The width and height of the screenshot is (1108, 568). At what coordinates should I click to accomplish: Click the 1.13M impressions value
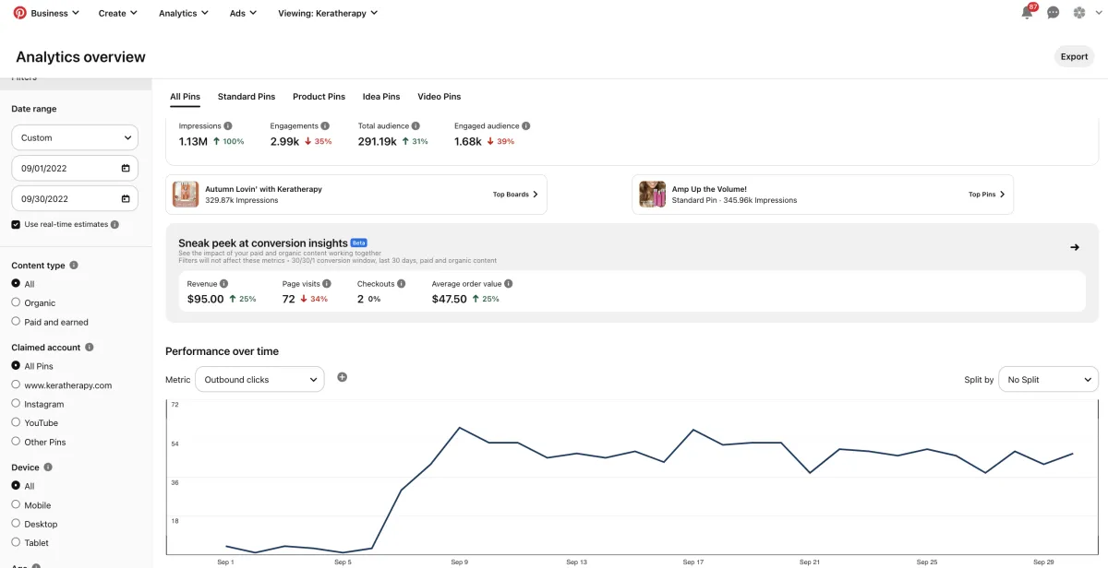[x=193, y=141]
